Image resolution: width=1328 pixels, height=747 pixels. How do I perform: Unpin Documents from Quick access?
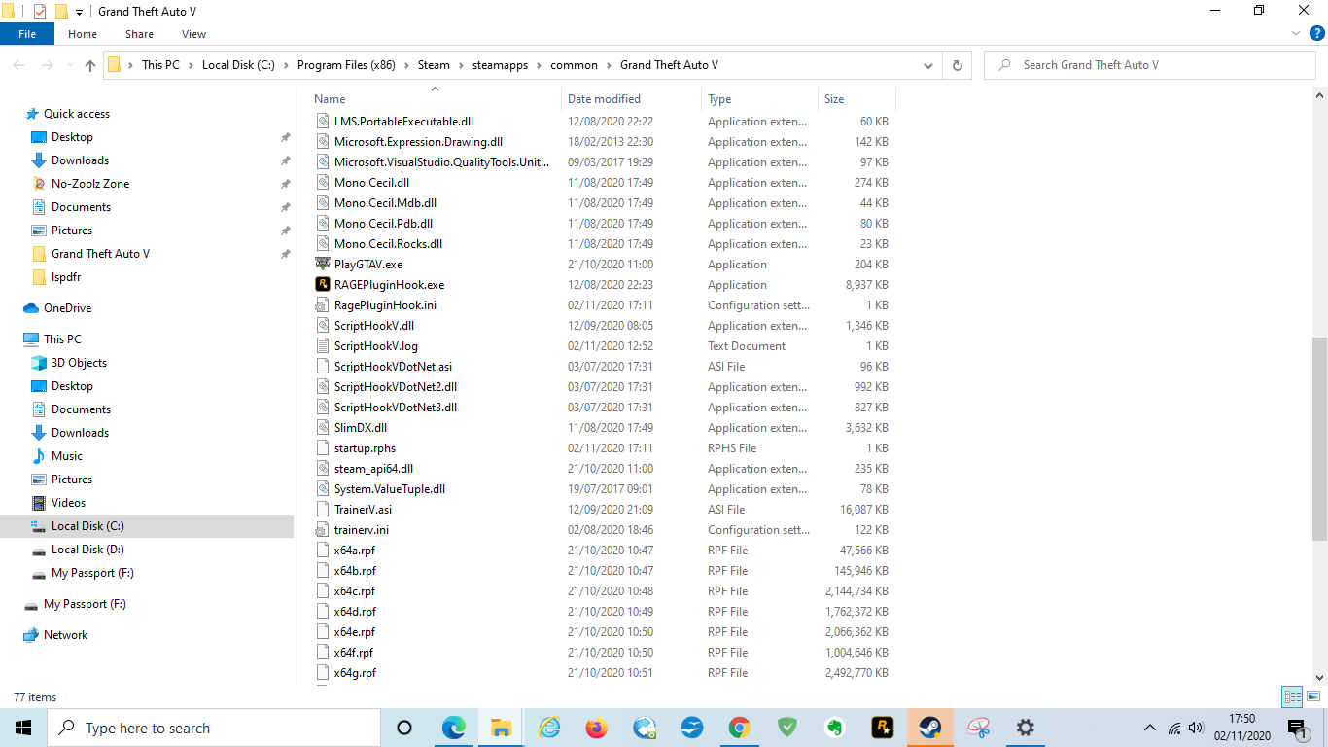point(285,207)
